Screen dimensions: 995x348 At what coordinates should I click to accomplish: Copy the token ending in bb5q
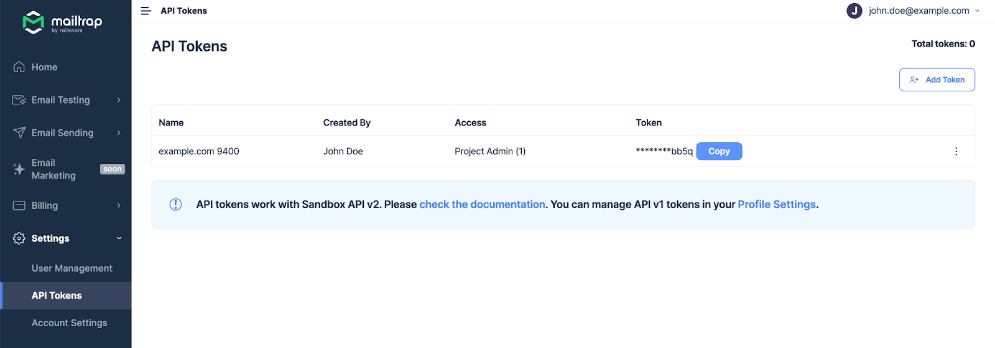(719, 152)
